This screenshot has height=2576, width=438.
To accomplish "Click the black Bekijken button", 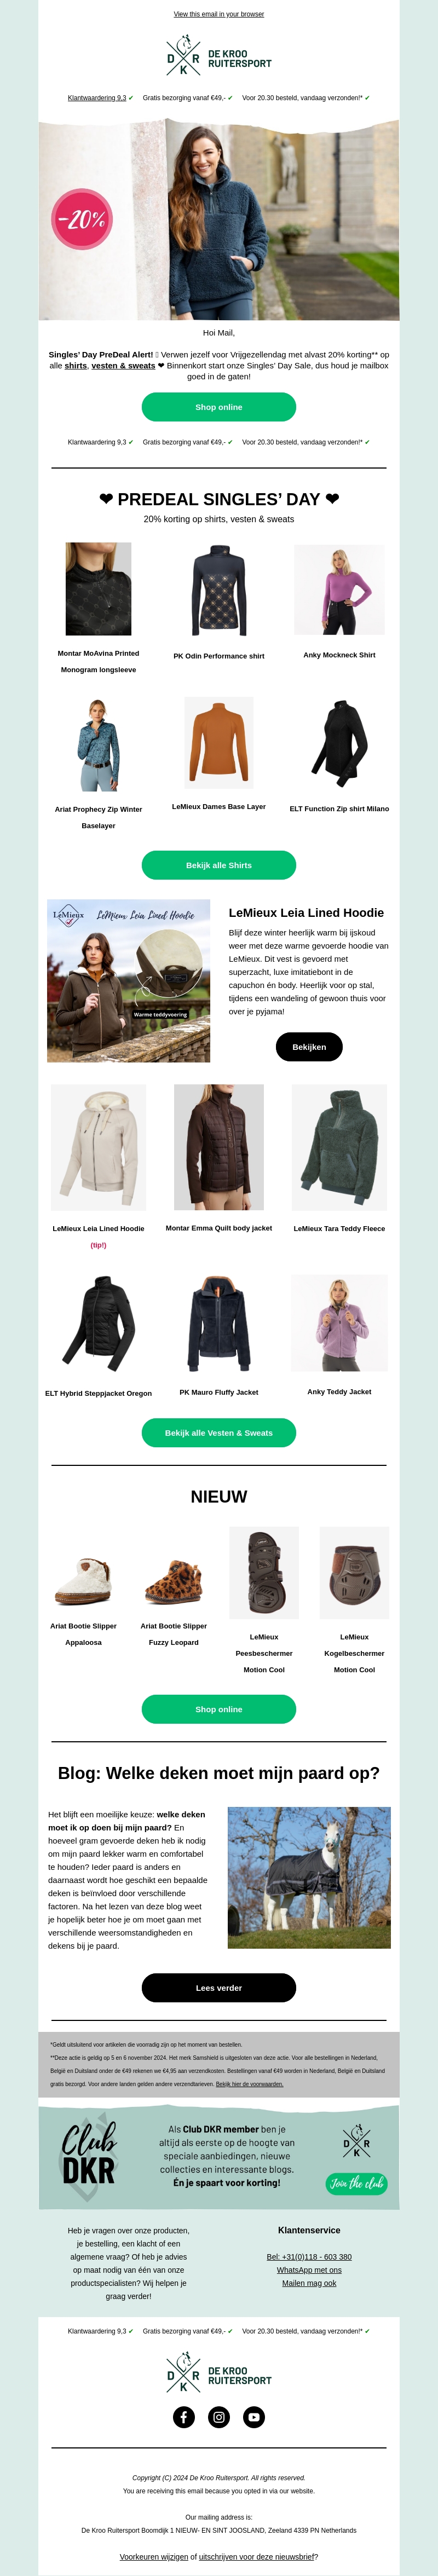I will coord(309,1047).
